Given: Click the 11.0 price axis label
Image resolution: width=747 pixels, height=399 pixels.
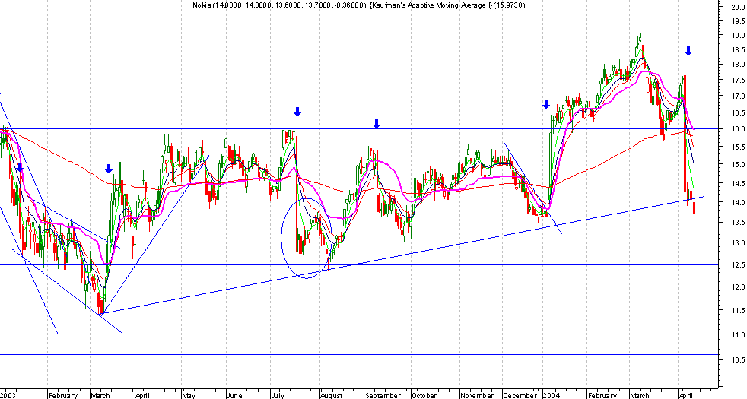Looking at the screenshot, I should (737, 335).
